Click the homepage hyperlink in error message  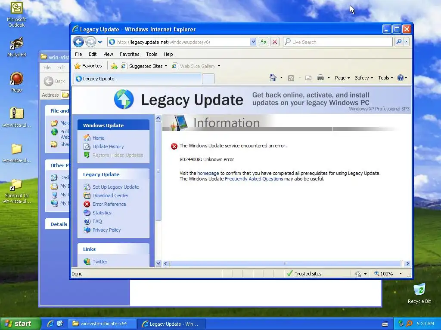click(x=208, y=173)
